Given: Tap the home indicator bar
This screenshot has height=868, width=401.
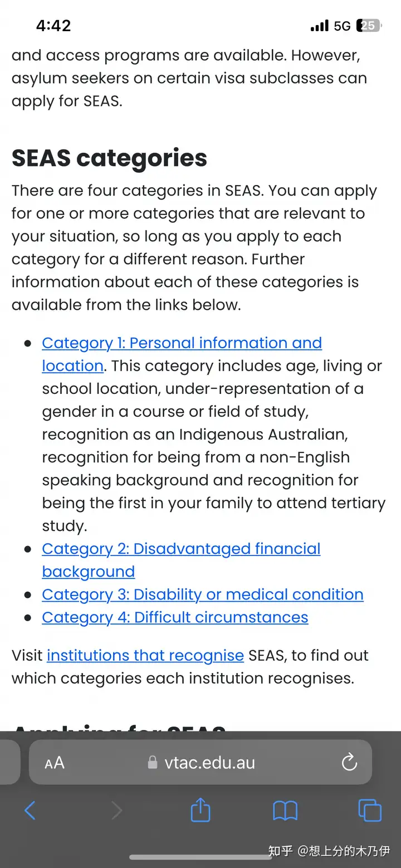Looking at the screenshot, I should [x=200, y=857].
